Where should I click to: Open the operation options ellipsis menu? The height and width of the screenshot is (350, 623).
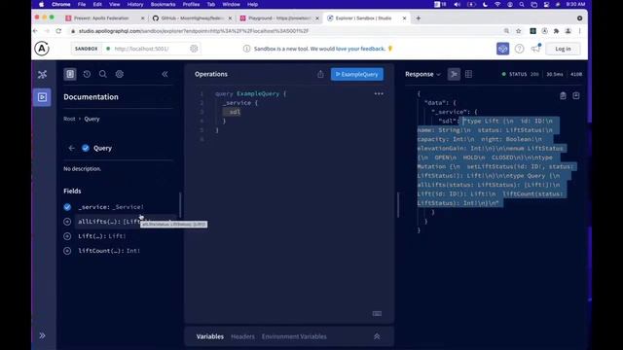379,94
